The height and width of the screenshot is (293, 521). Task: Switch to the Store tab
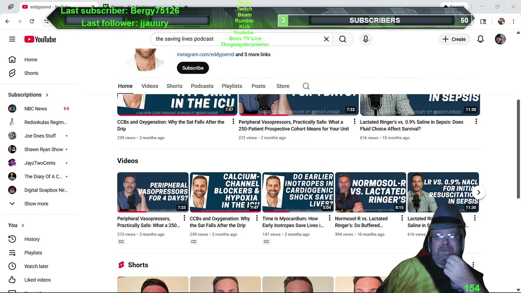point(283,86)
